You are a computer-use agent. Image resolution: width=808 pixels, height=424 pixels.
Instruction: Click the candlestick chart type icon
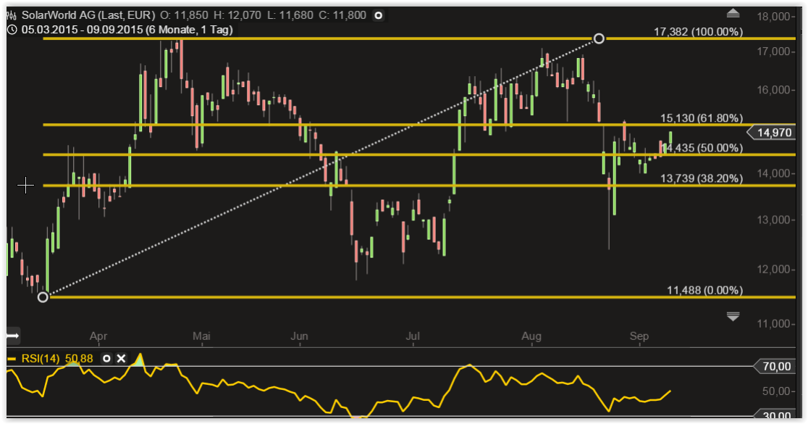12,15
